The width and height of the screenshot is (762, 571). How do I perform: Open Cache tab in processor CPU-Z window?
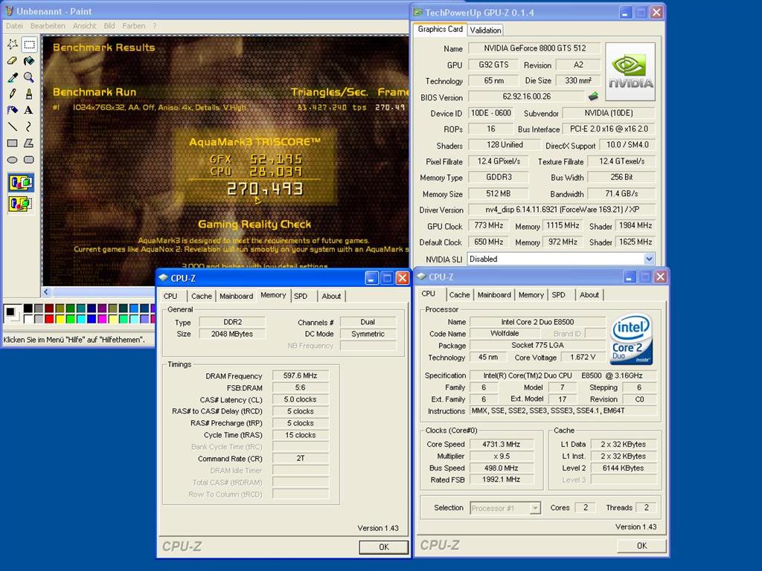459,294
